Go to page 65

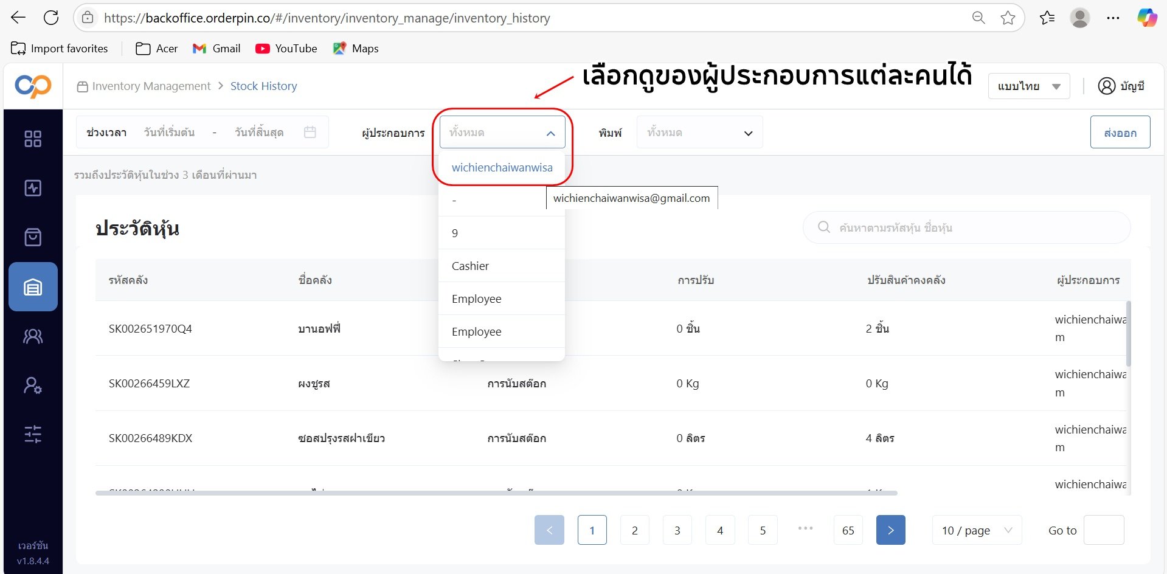848,530
